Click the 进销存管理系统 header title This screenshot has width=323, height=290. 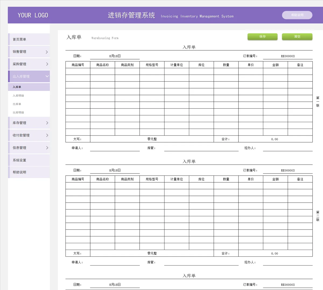click(x=131, y=15)
